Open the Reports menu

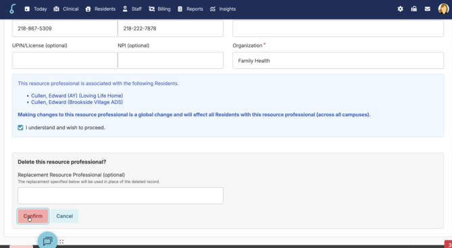195,9
